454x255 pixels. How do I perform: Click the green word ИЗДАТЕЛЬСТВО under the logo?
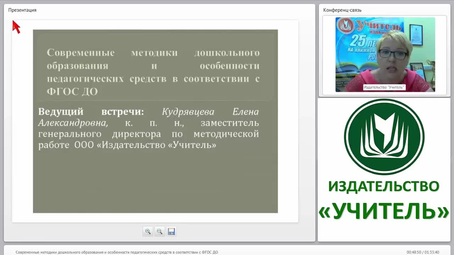(384, 186)
